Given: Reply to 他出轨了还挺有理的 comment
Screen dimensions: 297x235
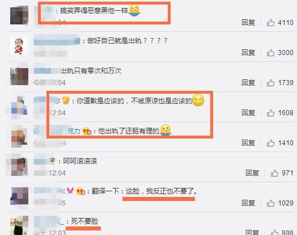Looking at the screenshot, I should pos(248,143).
